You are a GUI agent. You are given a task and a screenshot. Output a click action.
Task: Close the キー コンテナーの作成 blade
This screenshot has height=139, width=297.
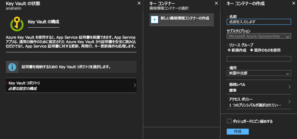pyautogui.click(x=294, y=3)
